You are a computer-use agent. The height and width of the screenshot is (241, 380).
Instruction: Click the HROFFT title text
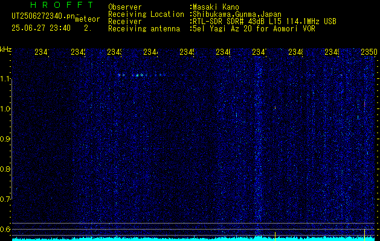pos(62,5)
